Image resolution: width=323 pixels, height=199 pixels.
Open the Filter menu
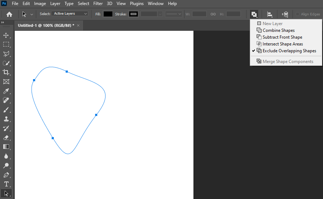click(x=98, y=4)
